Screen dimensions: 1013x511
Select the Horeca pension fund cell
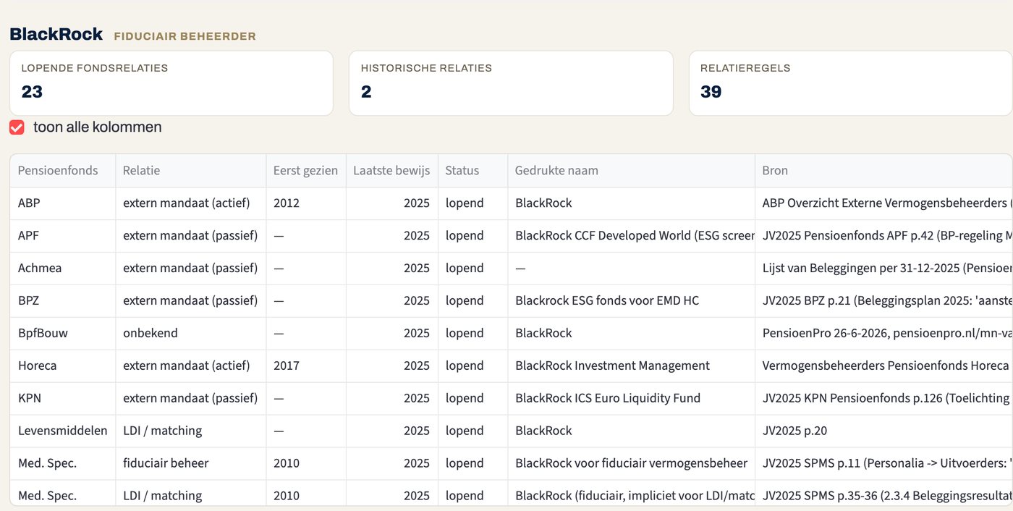(63, 366)
